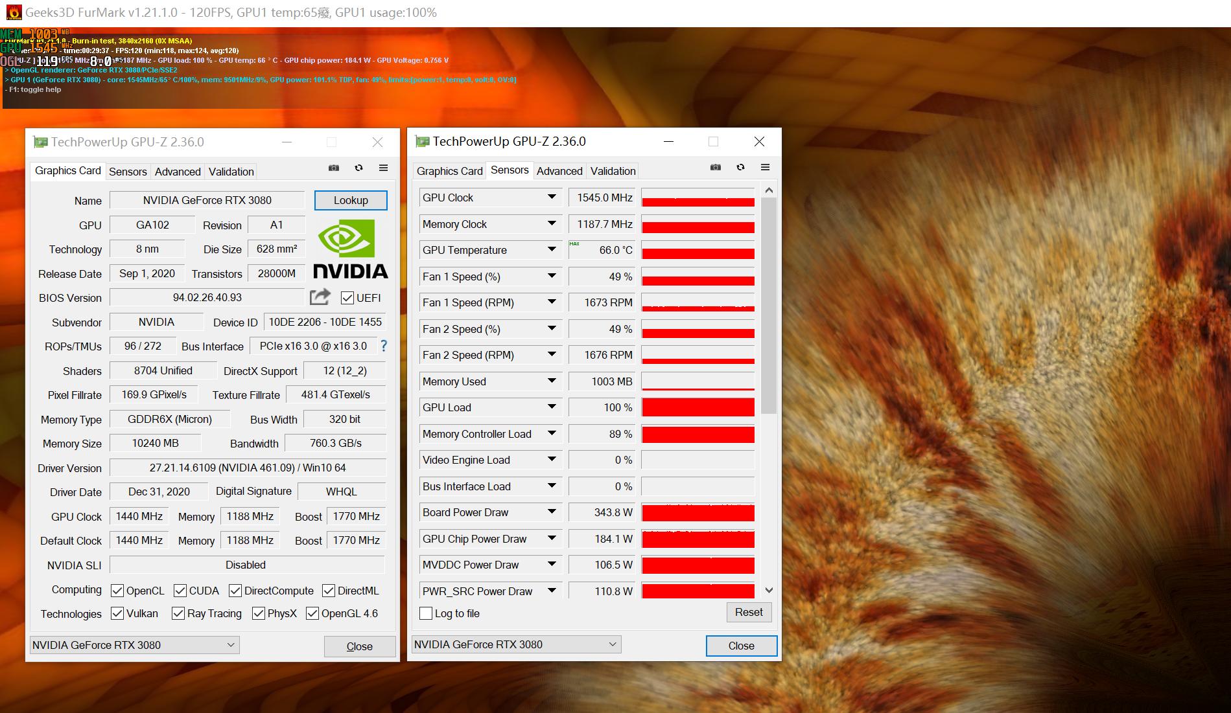Click the refresh icon in Sensors GPU-Z window
1231x713 pixels.
[740, 167]
